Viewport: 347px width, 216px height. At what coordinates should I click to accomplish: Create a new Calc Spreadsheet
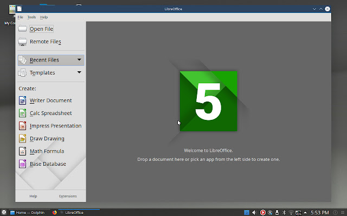coord(50,113)
